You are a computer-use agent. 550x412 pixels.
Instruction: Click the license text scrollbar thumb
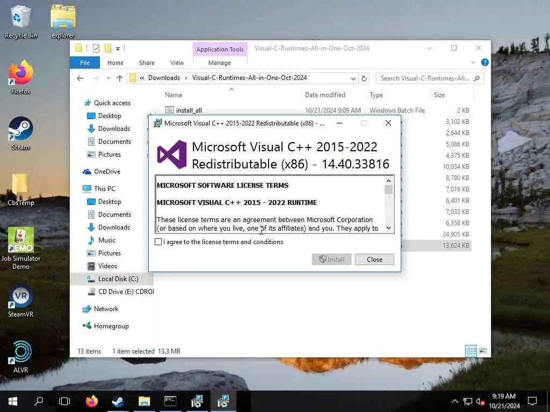point(388,189)
